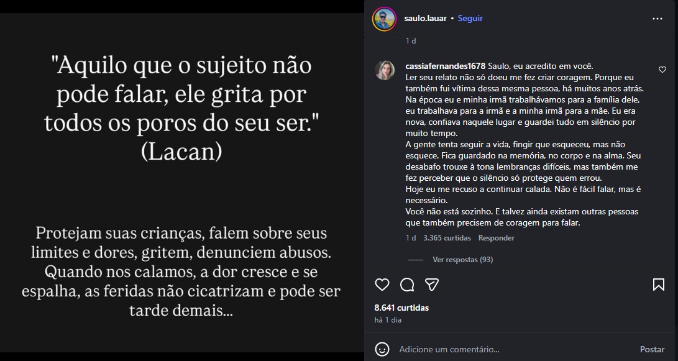Viewport: 678px width, 361px height.
Task: Open comments via speech bubble icon
Action: (407, 285)
